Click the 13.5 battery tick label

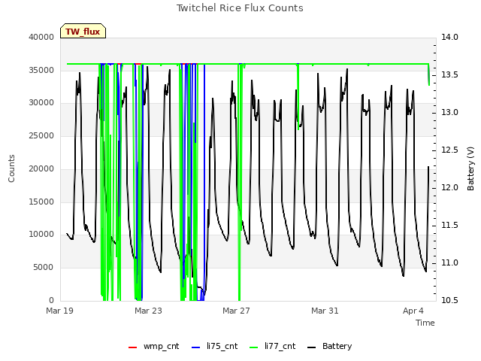pos(449,75)
